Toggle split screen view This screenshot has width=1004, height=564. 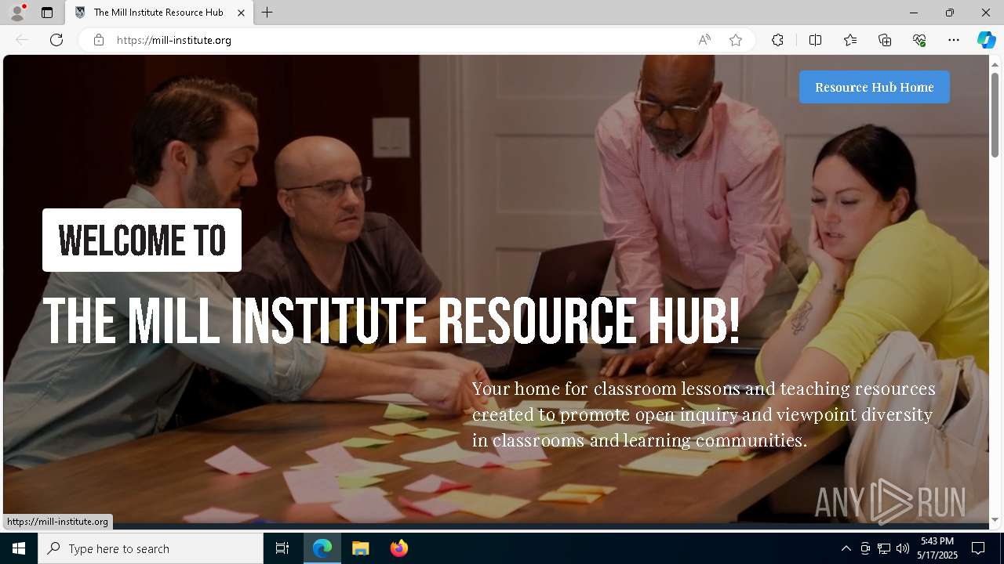tap(815, 40)
